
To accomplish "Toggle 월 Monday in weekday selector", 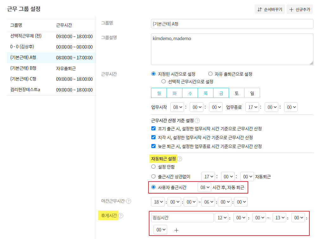I will coord(159,93).
